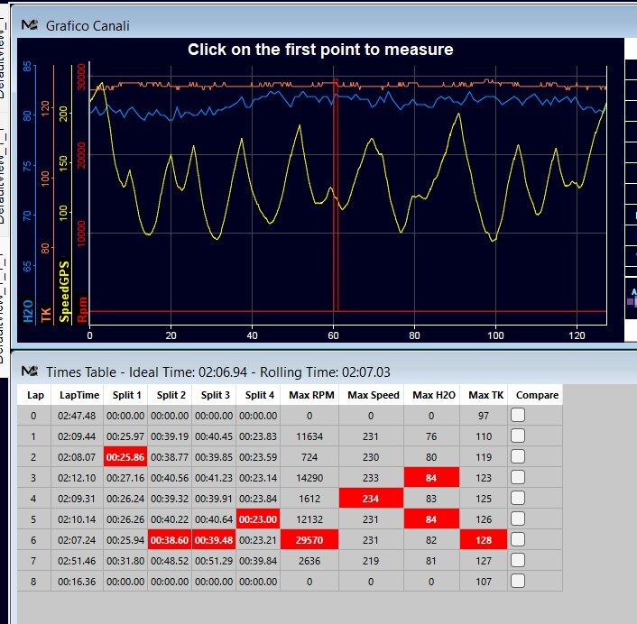Click lap 3 time 02:12.10
The height and width of the screenshot is (624, 637).
(77, 478)
